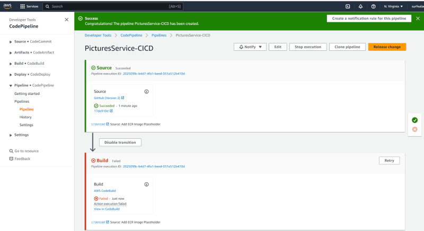Retry the failed Build stage

coord(389,161)
